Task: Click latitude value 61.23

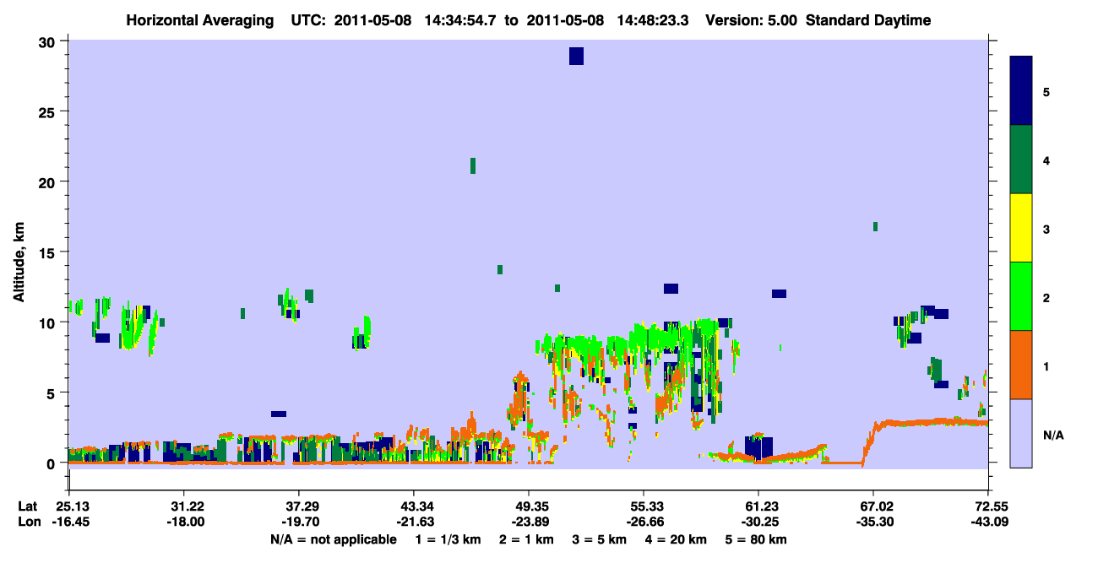Action: pyautogui.click(x=759, y=506)
